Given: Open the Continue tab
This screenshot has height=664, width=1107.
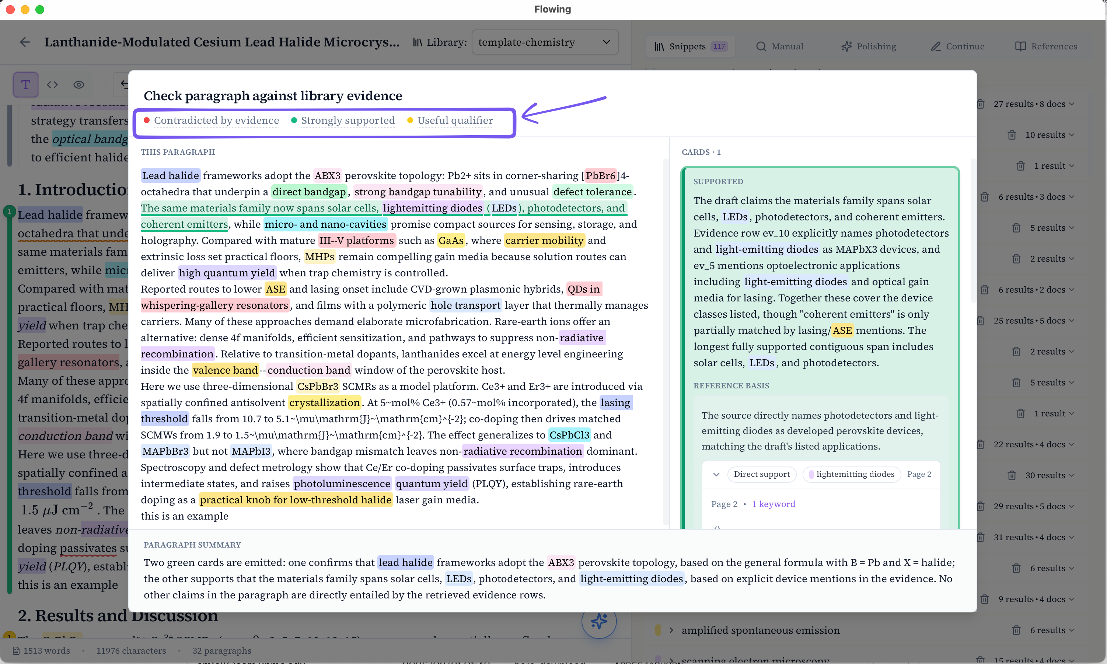Looking at the screenshot, I should click(957, 46).
